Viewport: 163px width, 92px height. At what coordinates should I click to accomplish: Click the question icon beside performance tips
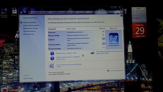click(52, 59)
